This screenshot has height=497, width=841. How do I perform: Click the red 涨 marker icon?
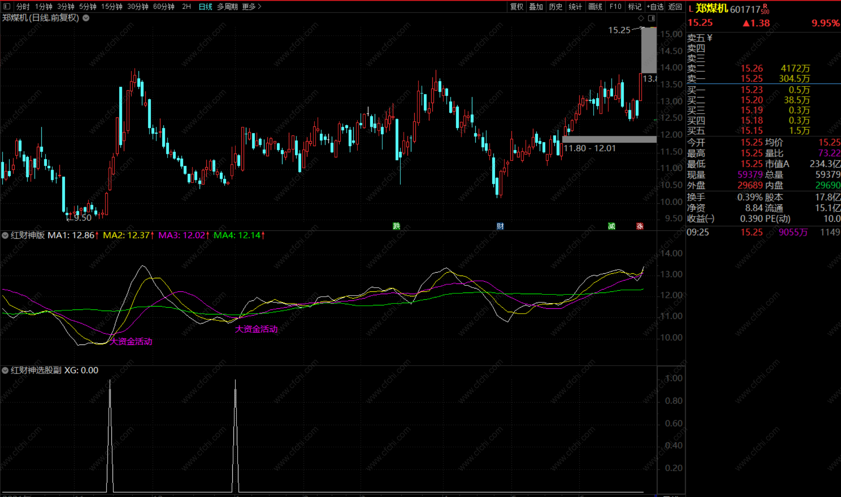[x=640, y=226]
